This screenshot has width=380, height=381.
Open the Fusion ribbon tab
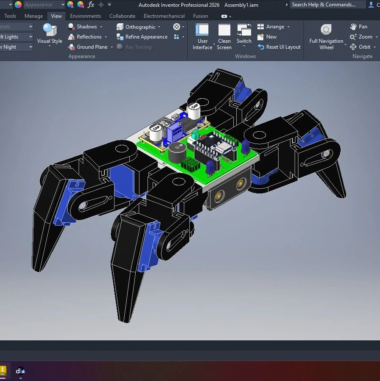pos(200,16)
